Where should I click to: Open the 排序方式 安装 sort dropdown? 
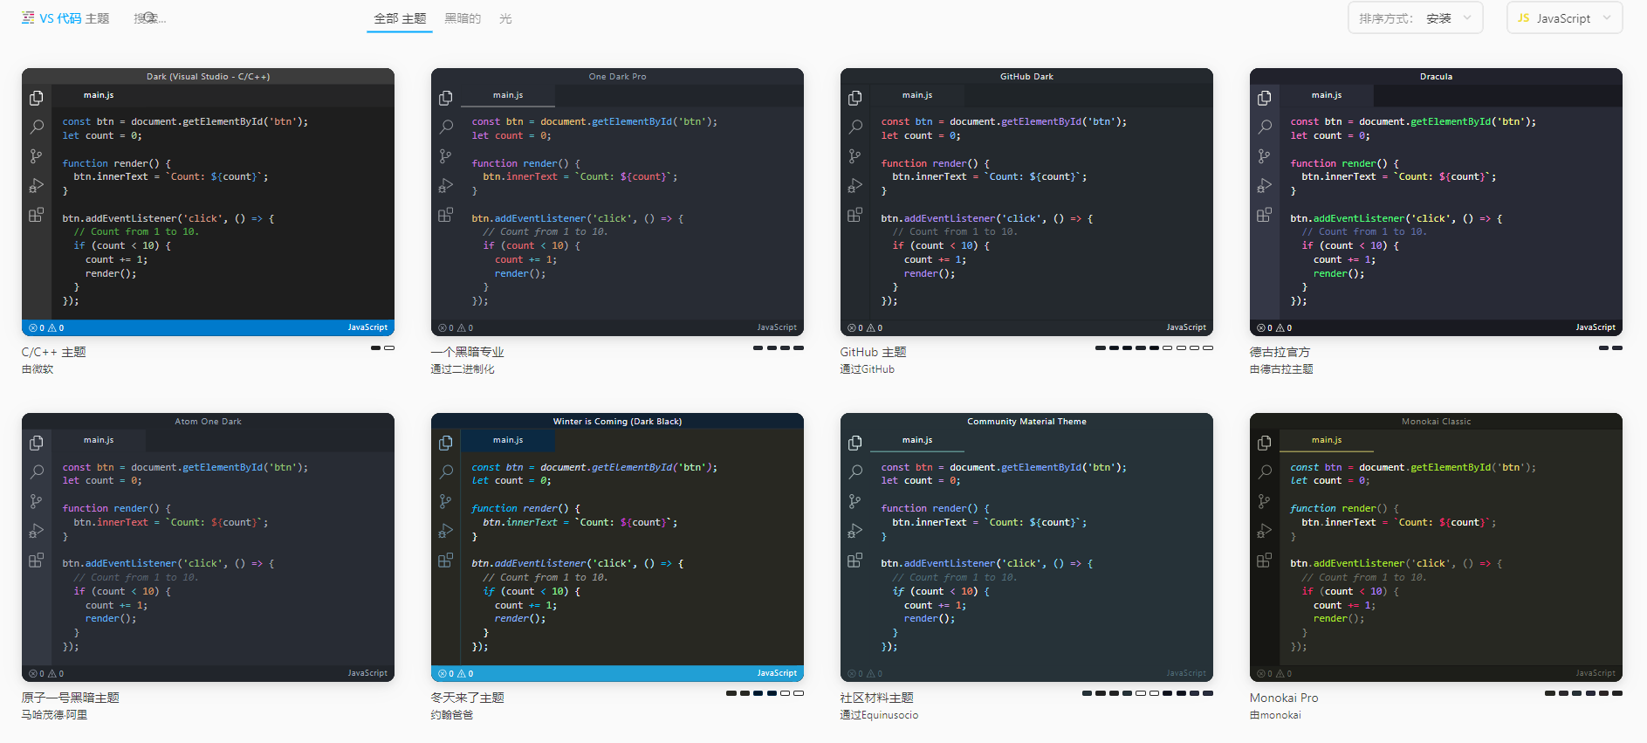(1415, 18)
